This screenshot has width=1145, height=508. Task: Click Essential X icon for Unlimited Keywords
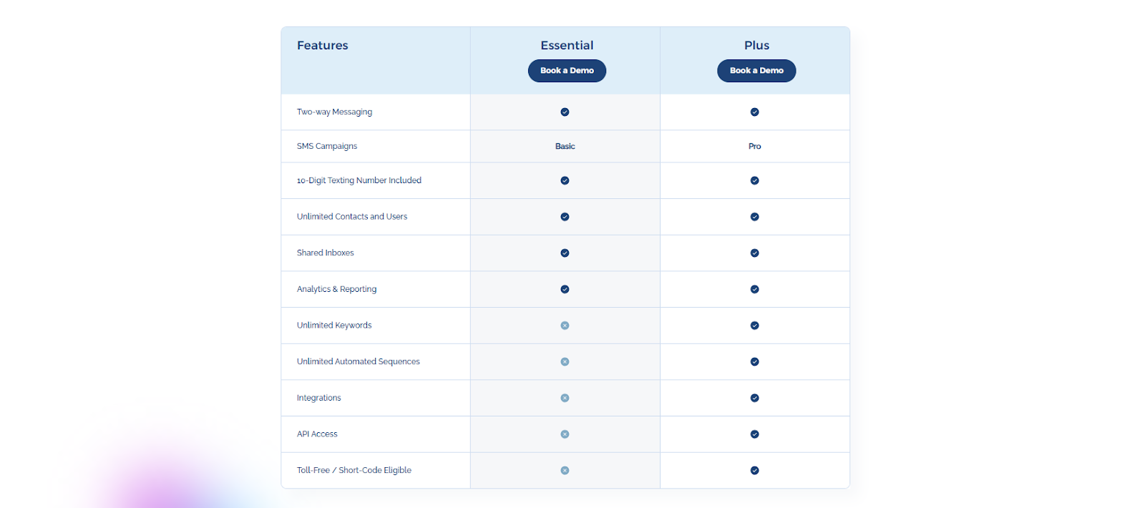(x=565, y=326)
